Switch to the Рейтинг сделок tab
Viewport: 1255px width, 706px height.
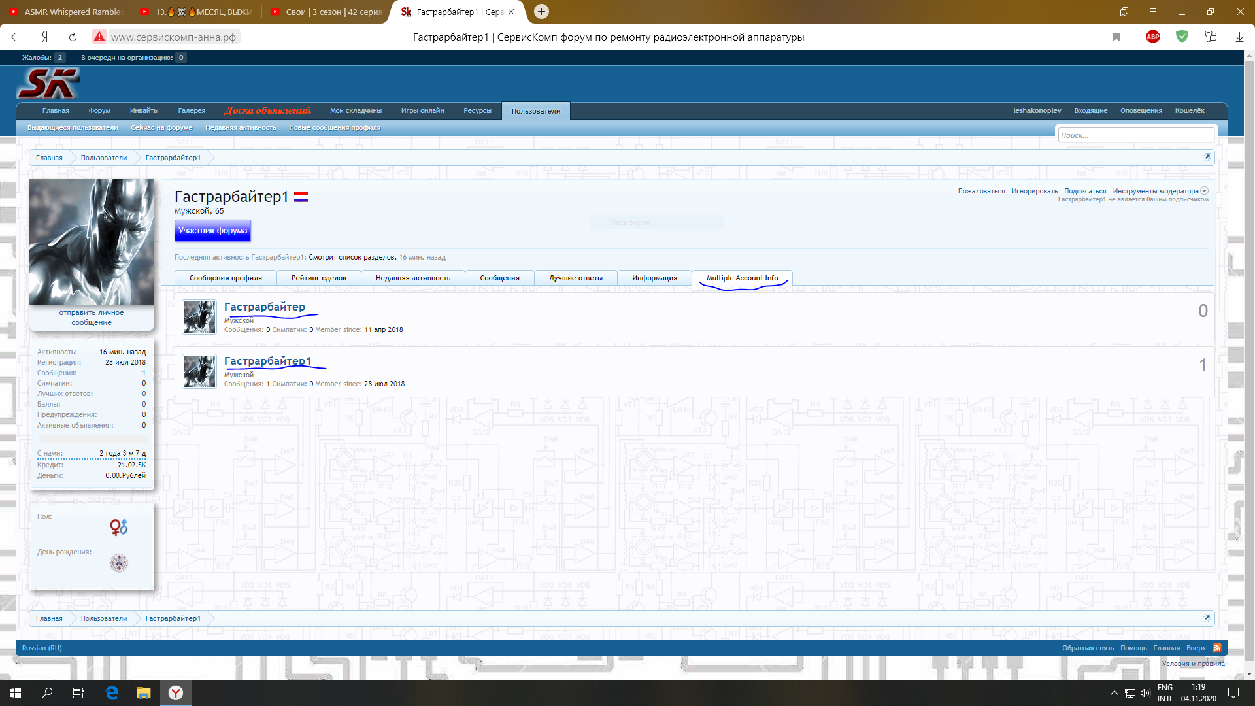pos(318,278)
